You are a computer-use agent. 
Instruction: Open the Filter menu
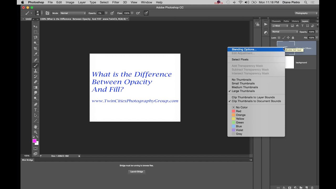116,2
